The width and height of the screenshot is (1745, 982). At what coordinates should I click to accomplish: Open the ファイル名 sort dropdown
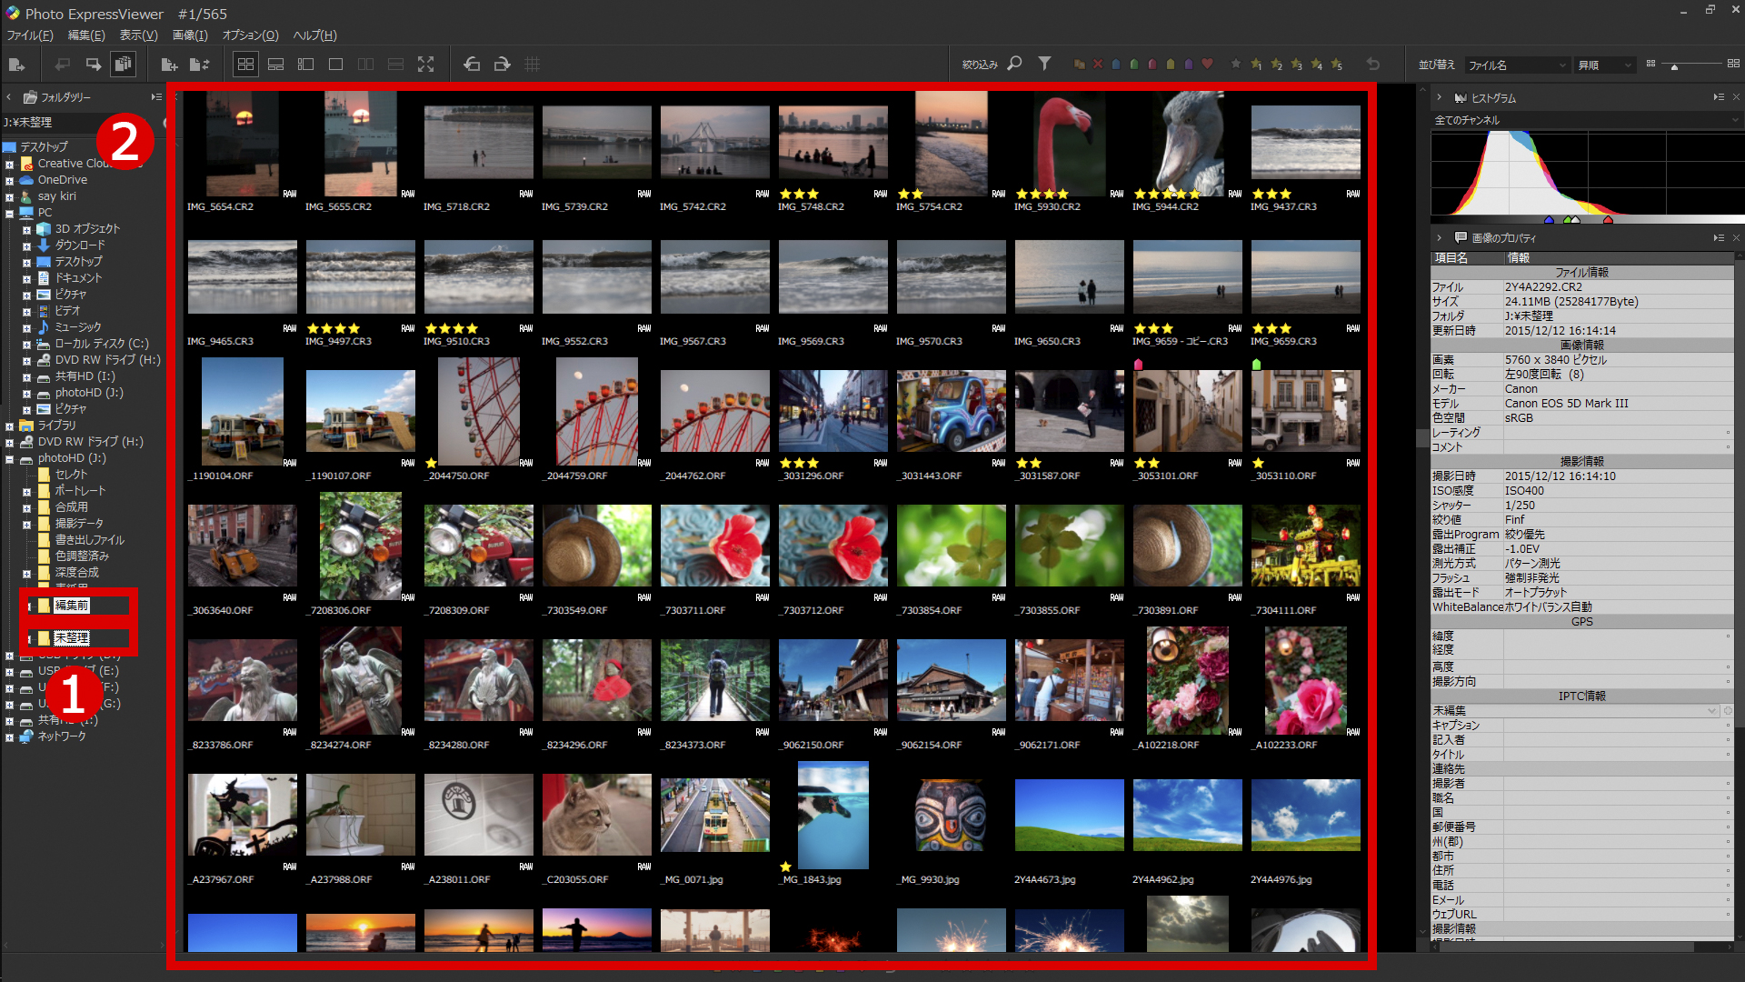(x=1518, y=65)
